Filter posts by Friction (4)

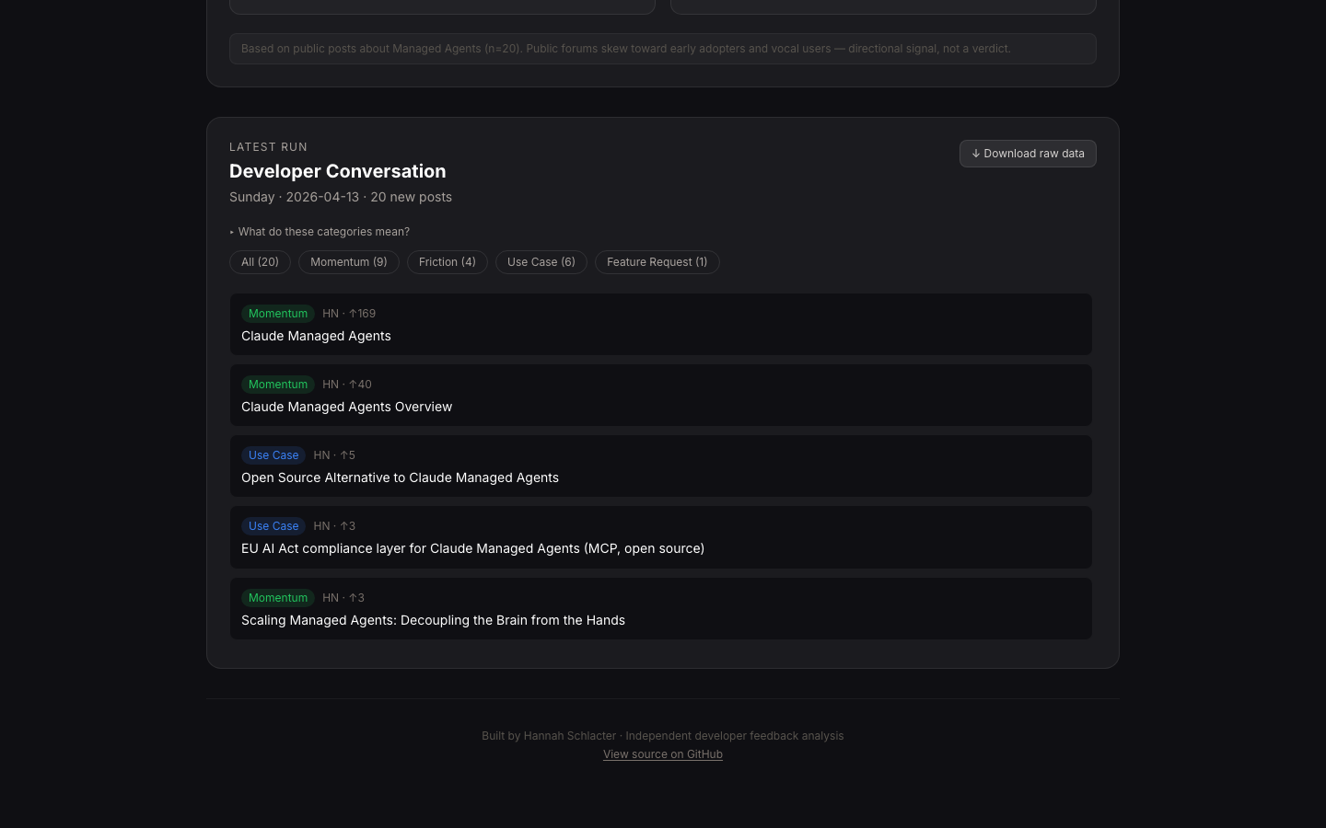[x=448, y=262]
